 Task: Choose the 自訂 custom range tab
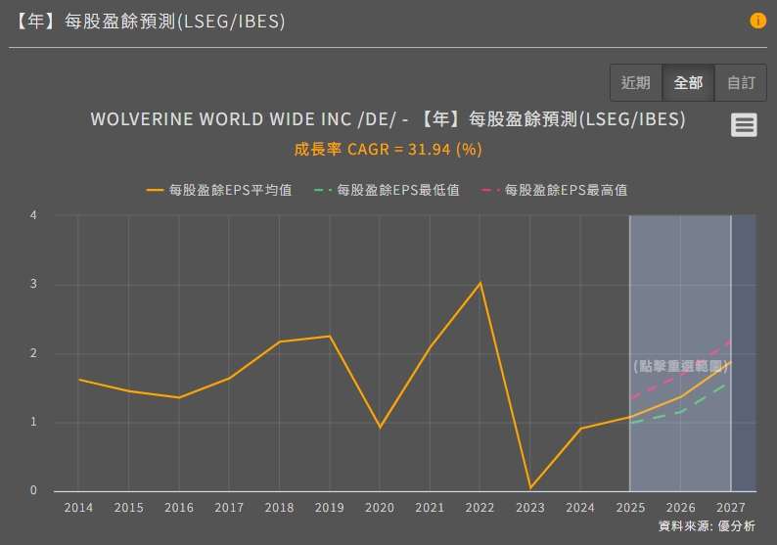[x=741, y=83]
